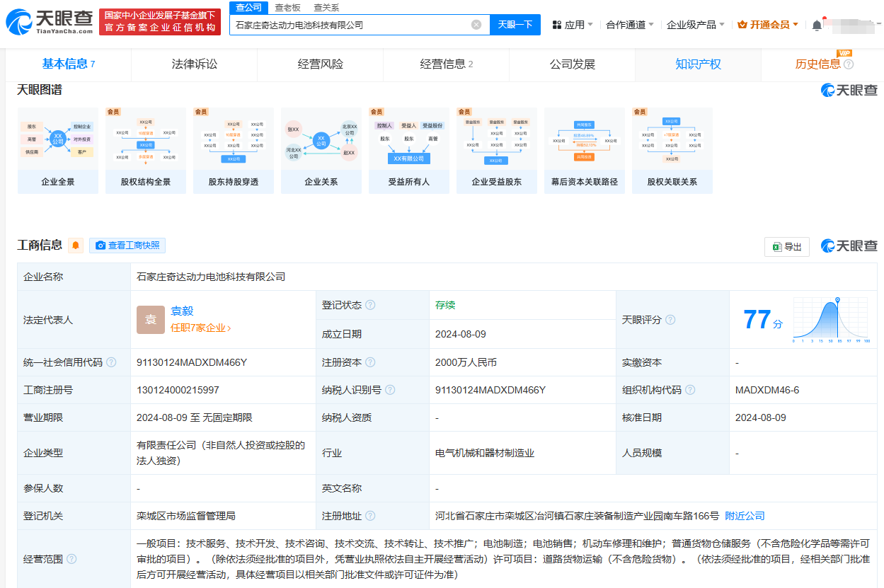The height and width of the screenshot is (588, 884).
Task: Click the Excel icon in 导出
Action: point(776,247)
